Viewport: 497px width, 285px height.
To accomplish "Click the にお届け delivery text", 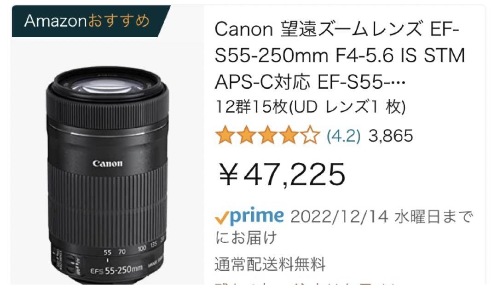I will click(x=246, y=238).
